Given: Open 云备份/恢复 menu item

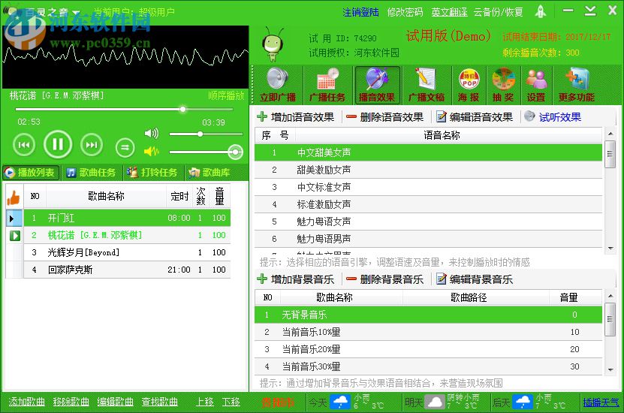Looking at the screenshot, I should pyautogui.click(x=499, y=12).
